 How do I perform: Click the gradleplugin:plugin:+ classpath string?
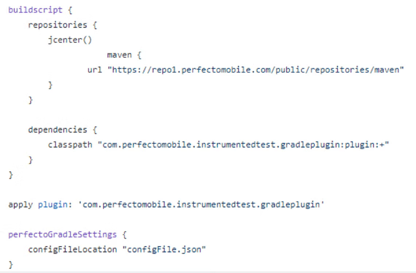[243, 145]
